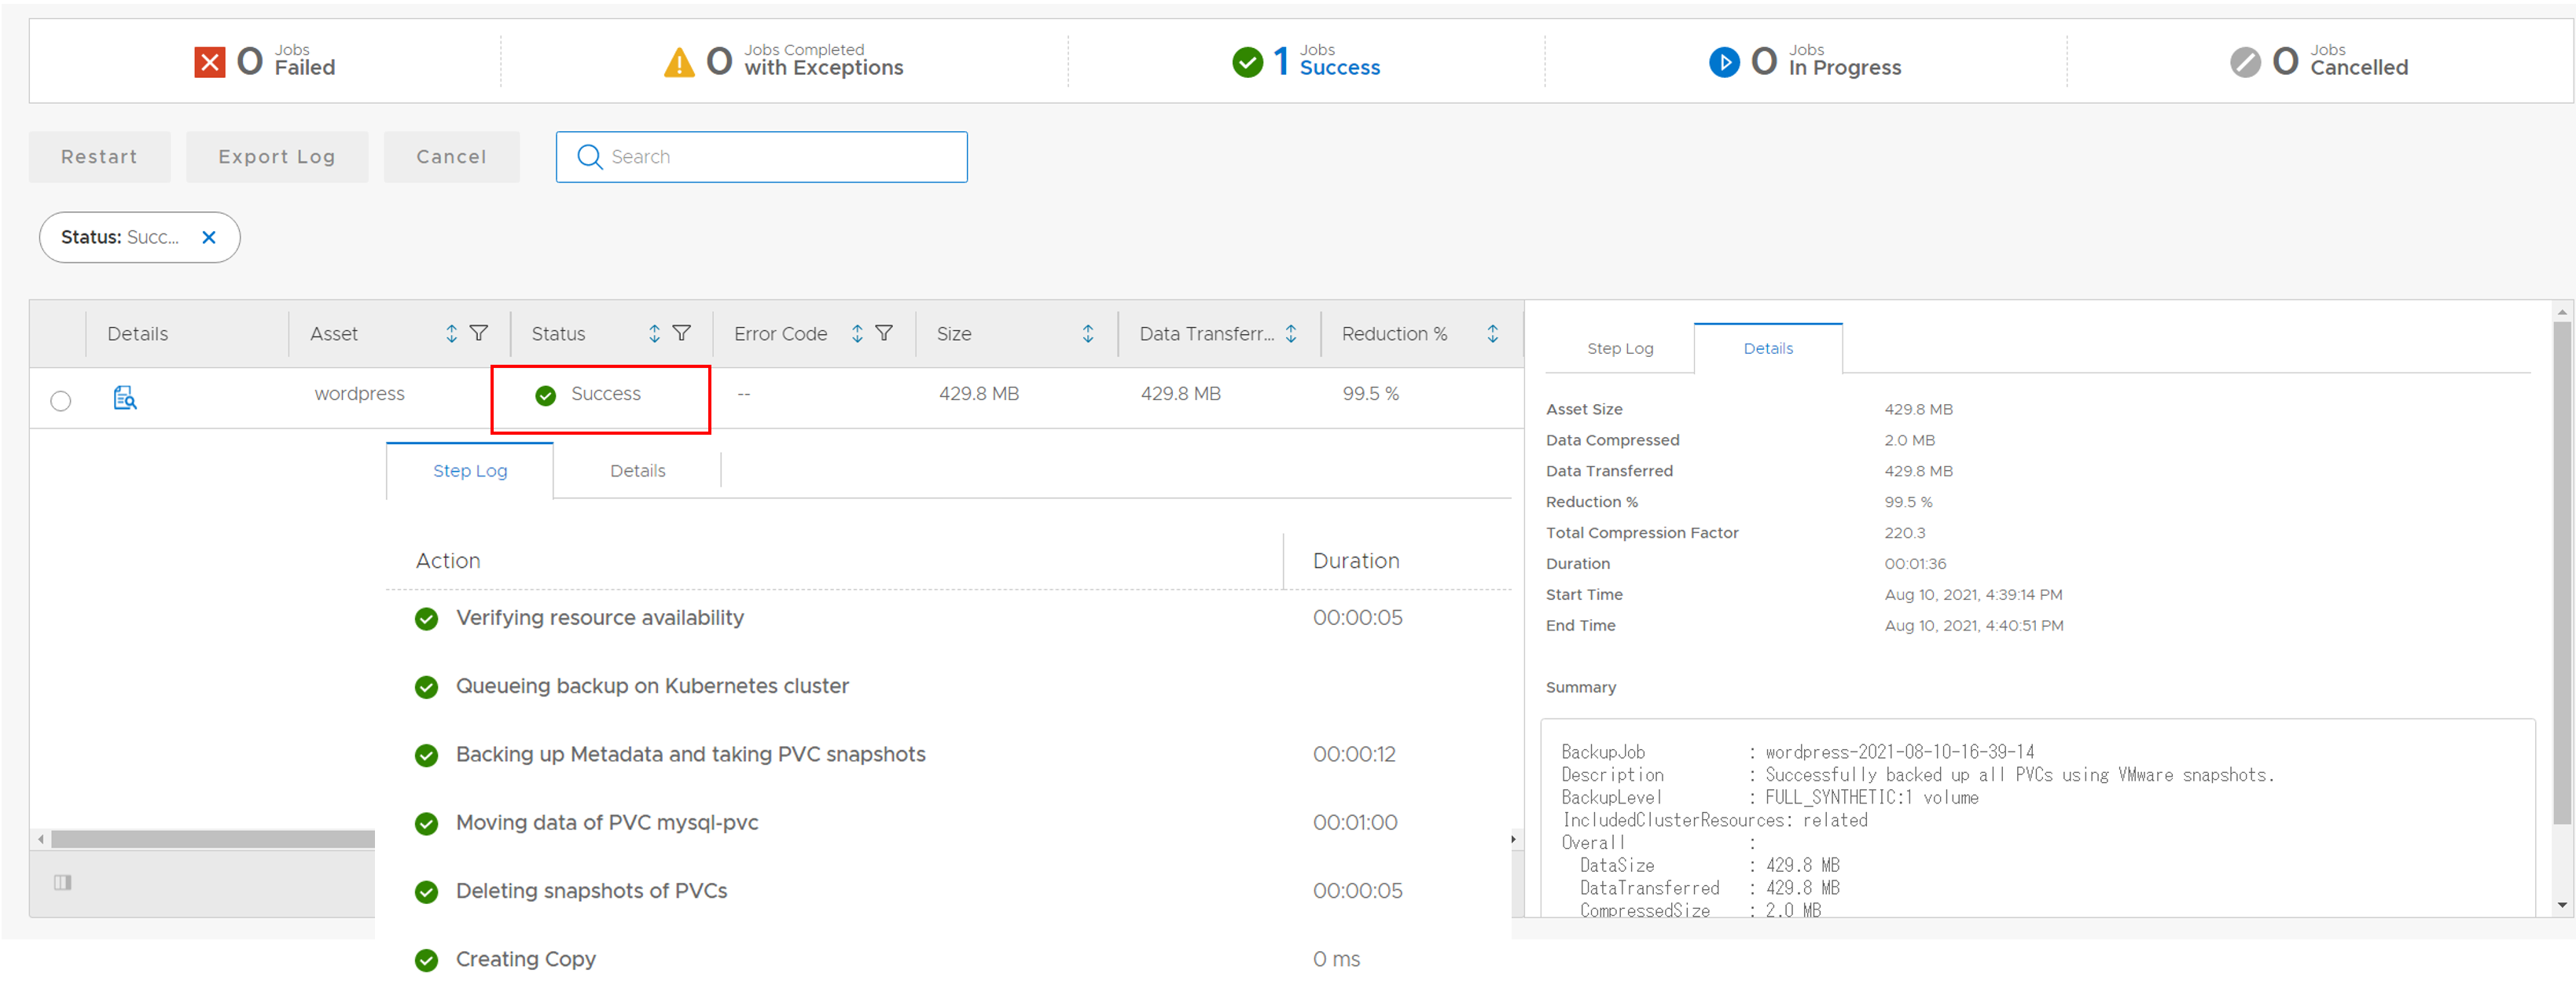This screenshot has width=2576, height=996.
Task: Open the Details tab in the right panel
Action: click(x=1768, y=348)
